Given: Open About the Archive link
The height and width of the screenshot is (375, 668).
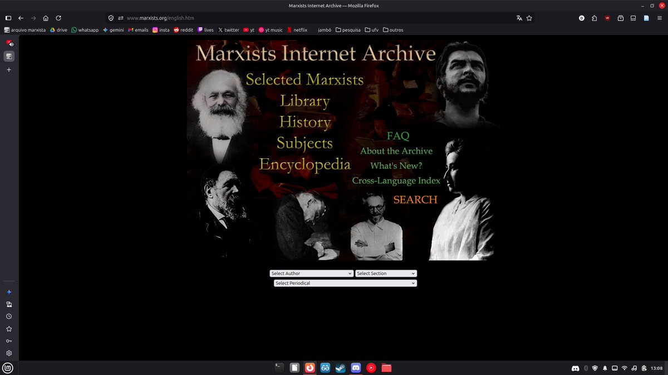Looking at the screenshot, I should (x=396, y=151).
